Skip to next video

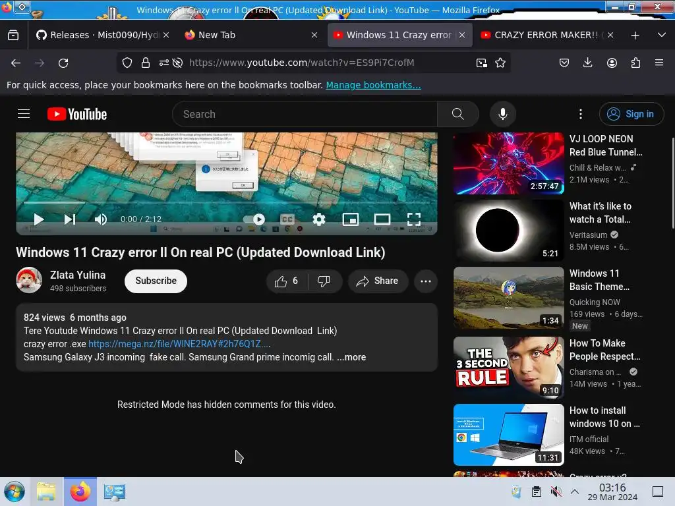point(70,219)
